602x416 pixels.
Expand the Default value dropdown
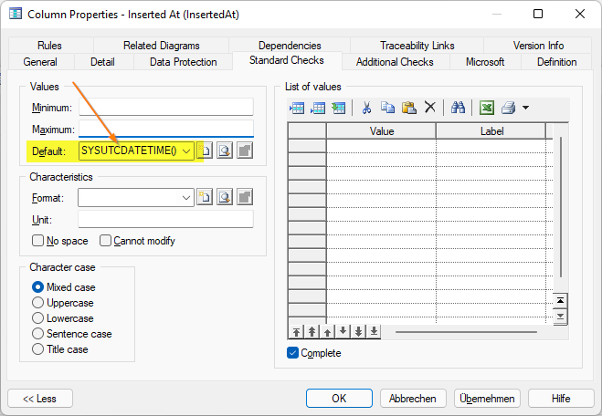186,151
